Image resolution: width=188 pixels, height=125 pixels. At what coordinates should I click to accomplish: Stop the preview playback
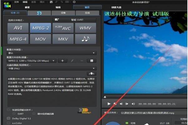115,104
